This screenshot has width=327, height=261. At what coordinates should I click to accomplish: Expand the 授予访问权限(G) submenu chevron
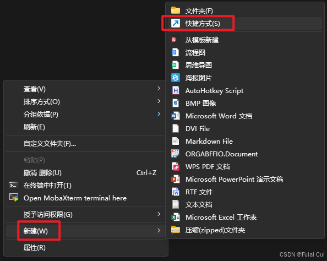[159, 214]
